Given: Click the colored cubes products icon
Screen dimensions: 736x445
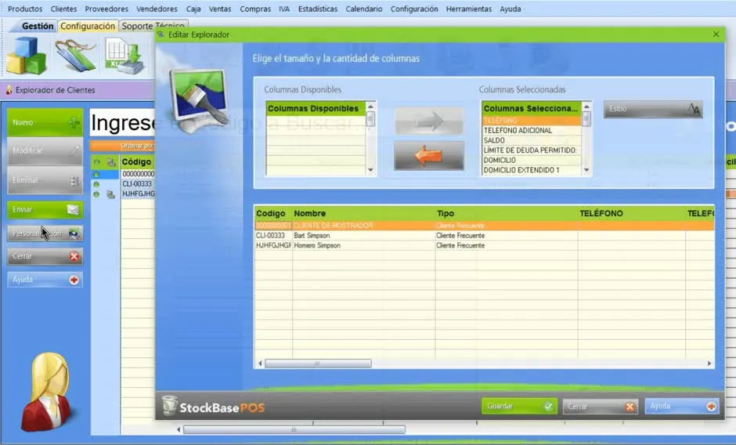Looking at the screenshot, I should tap(26, 56).
